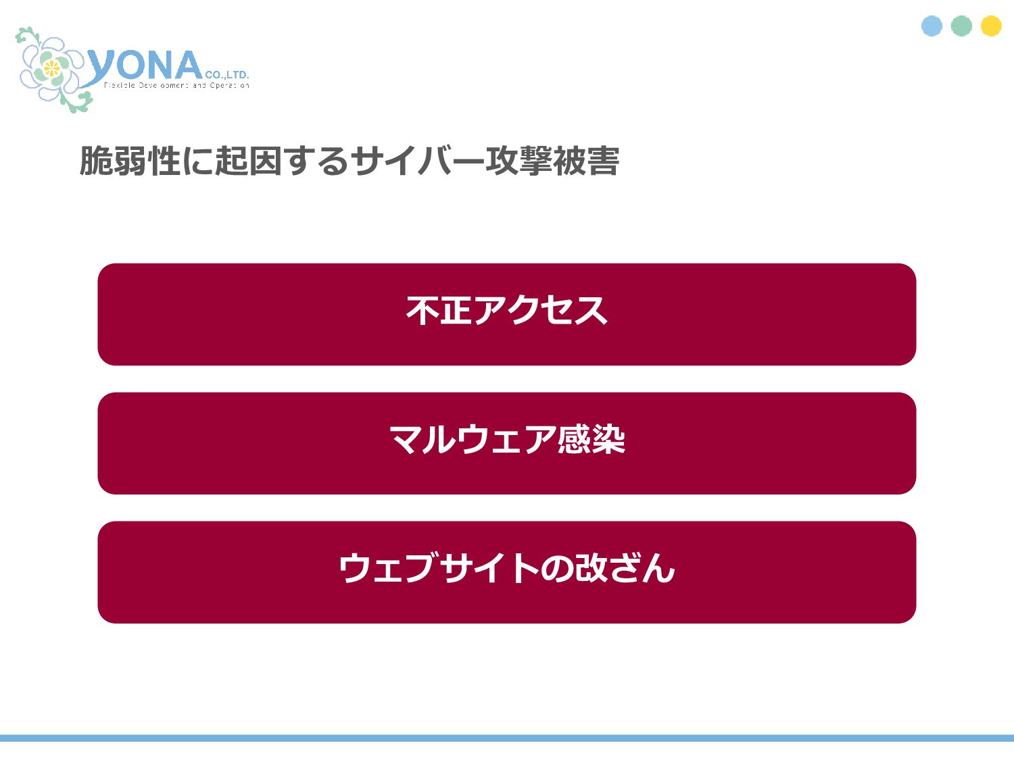Select the 不正アクセス red box
The height and width of the screenshot is (760, 1014).
pos(507,314)
